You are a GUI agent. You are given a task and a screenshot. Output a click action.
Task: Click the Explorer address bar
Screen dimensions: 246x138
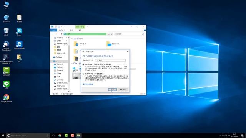(x=85, y=34)
